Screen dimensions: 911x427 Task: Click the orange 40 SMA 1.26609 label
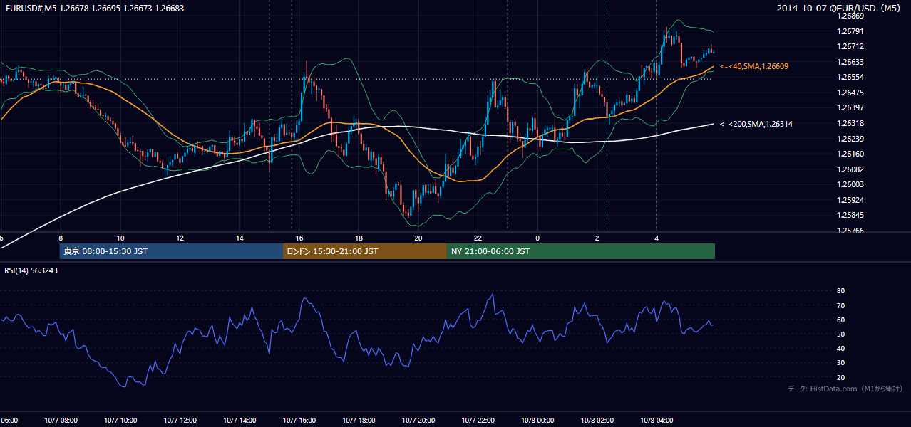coord(754,66)
